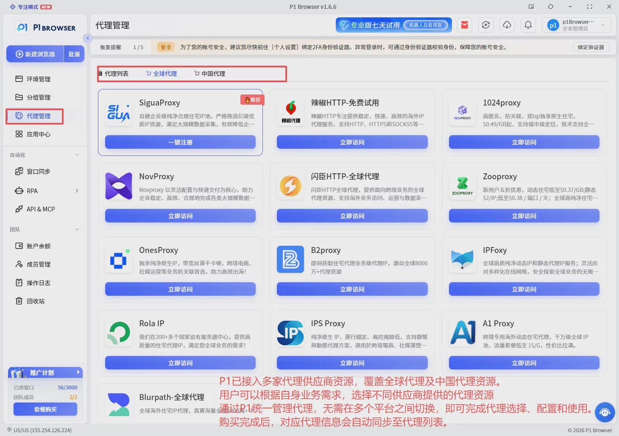This screenshot has height=436, width=619.
Task: Expand the RPA submenu arrow
Action: click(x=77, y=191)
